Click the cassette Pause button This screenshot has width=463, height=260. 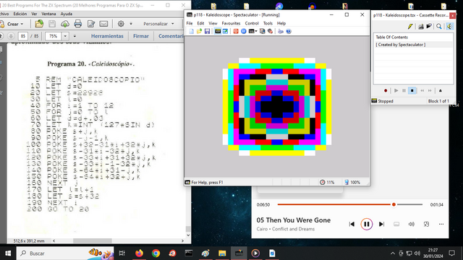pyautogui.click(x=404, y=91)
